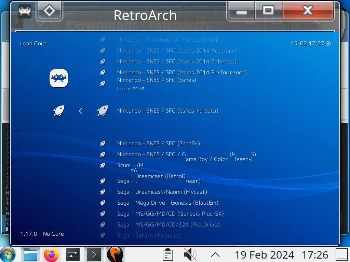Click rocket icon next to bsnes 2014 Accuracy
This screenshot has width=350, height=262.
point(103,51)
